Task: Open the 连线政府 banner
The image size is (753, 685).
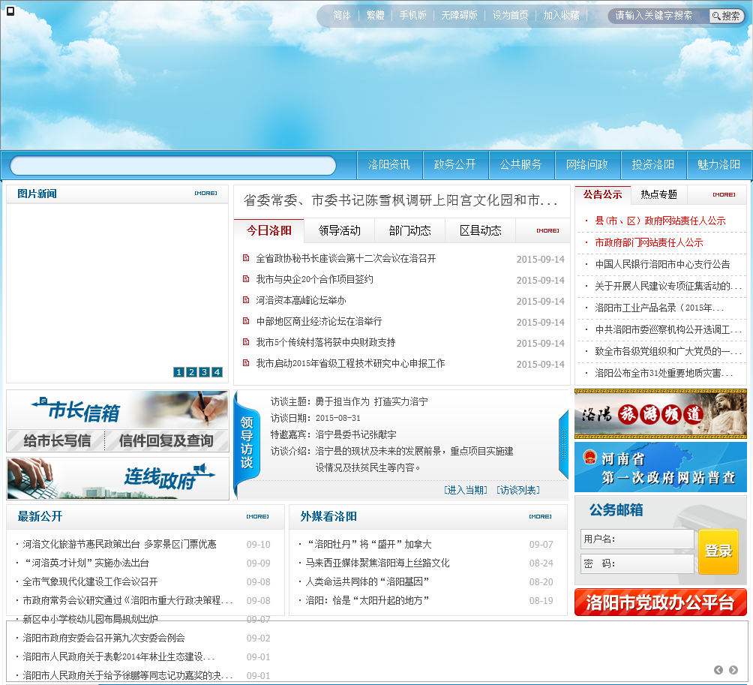Action: tap(118, 479)
